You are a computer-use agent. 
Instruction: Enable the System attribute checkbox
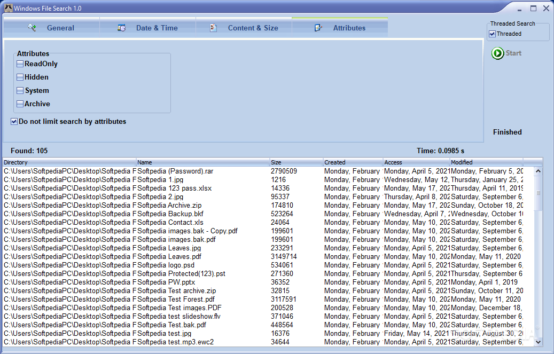[x=20, y=90]
